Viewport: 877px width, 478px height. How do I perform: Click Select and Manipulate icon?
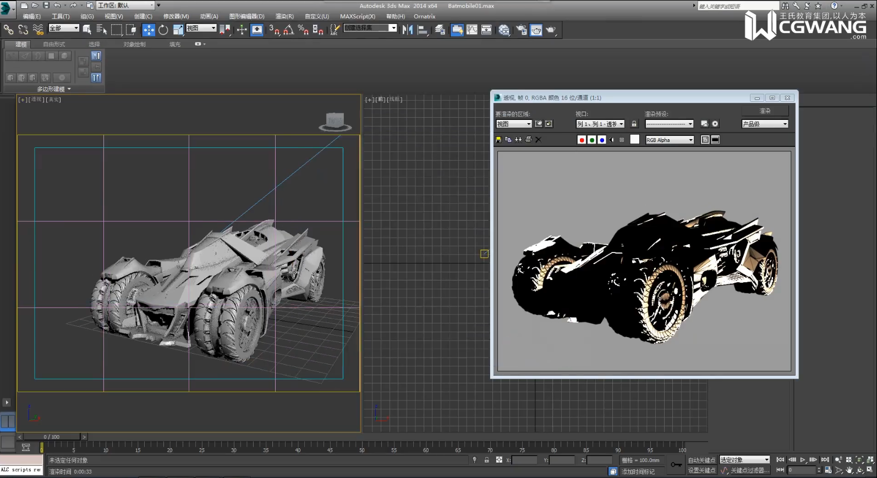[242, 30]
